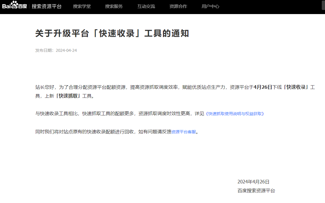Click bold text「快速抓取」in paragraph
This screenshot has height=203, width=325.
pyautogui.click(x=68, y=96)
